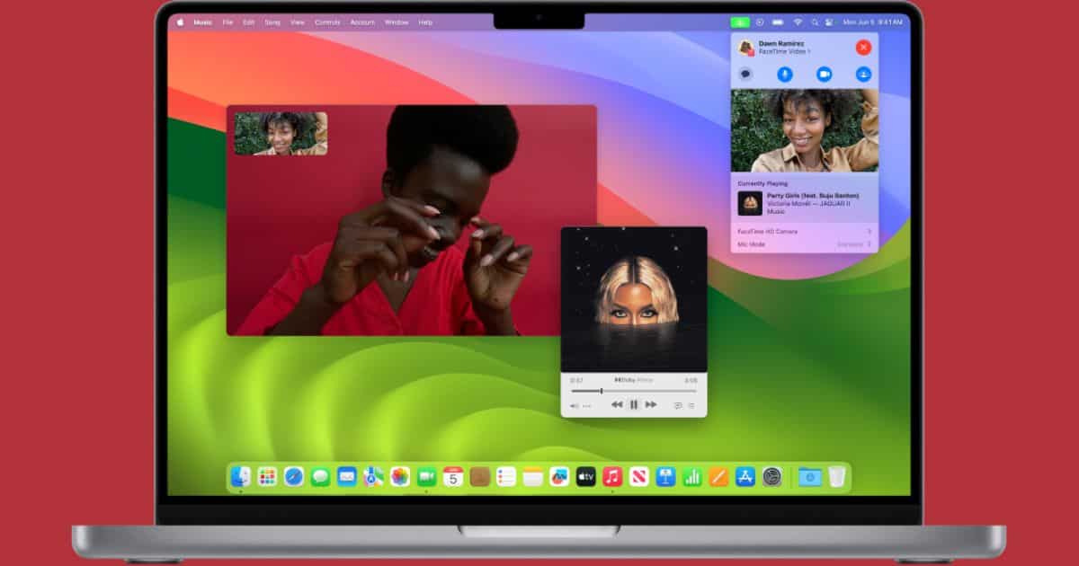
Task: Expand the Mic Mode setting
Action: coord(869,243)
